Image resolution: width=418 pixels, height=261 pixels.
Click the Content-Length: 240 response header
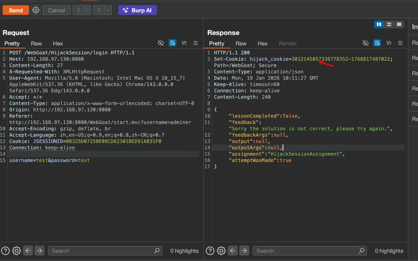pyautogui.click(x=242, y=97)
